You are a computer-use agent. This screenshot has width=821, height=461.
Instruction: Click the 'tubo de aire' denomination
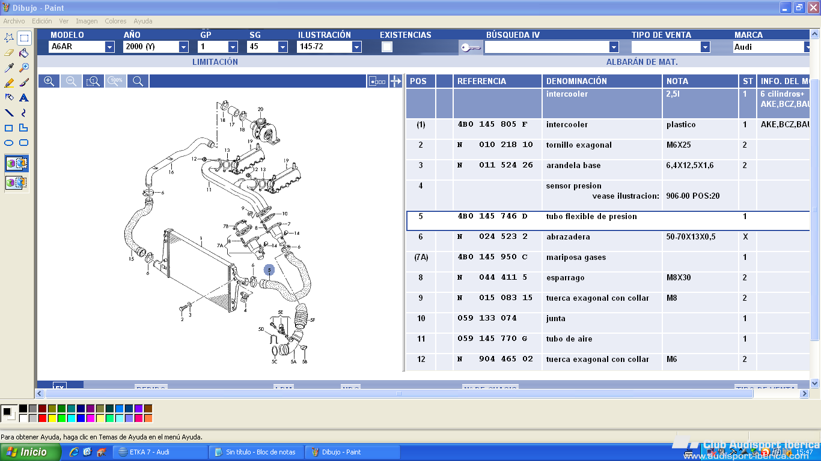pos(569,339)
